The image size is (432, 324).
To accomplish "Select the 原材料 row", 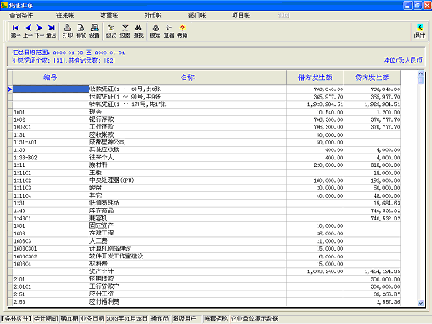I will pyautogui.click(x=206, y=165).
